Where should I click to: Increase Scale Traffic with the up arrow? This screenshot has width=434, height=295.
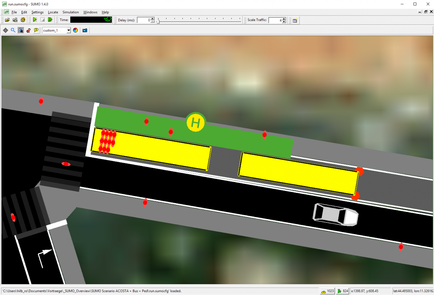point(284,19)
